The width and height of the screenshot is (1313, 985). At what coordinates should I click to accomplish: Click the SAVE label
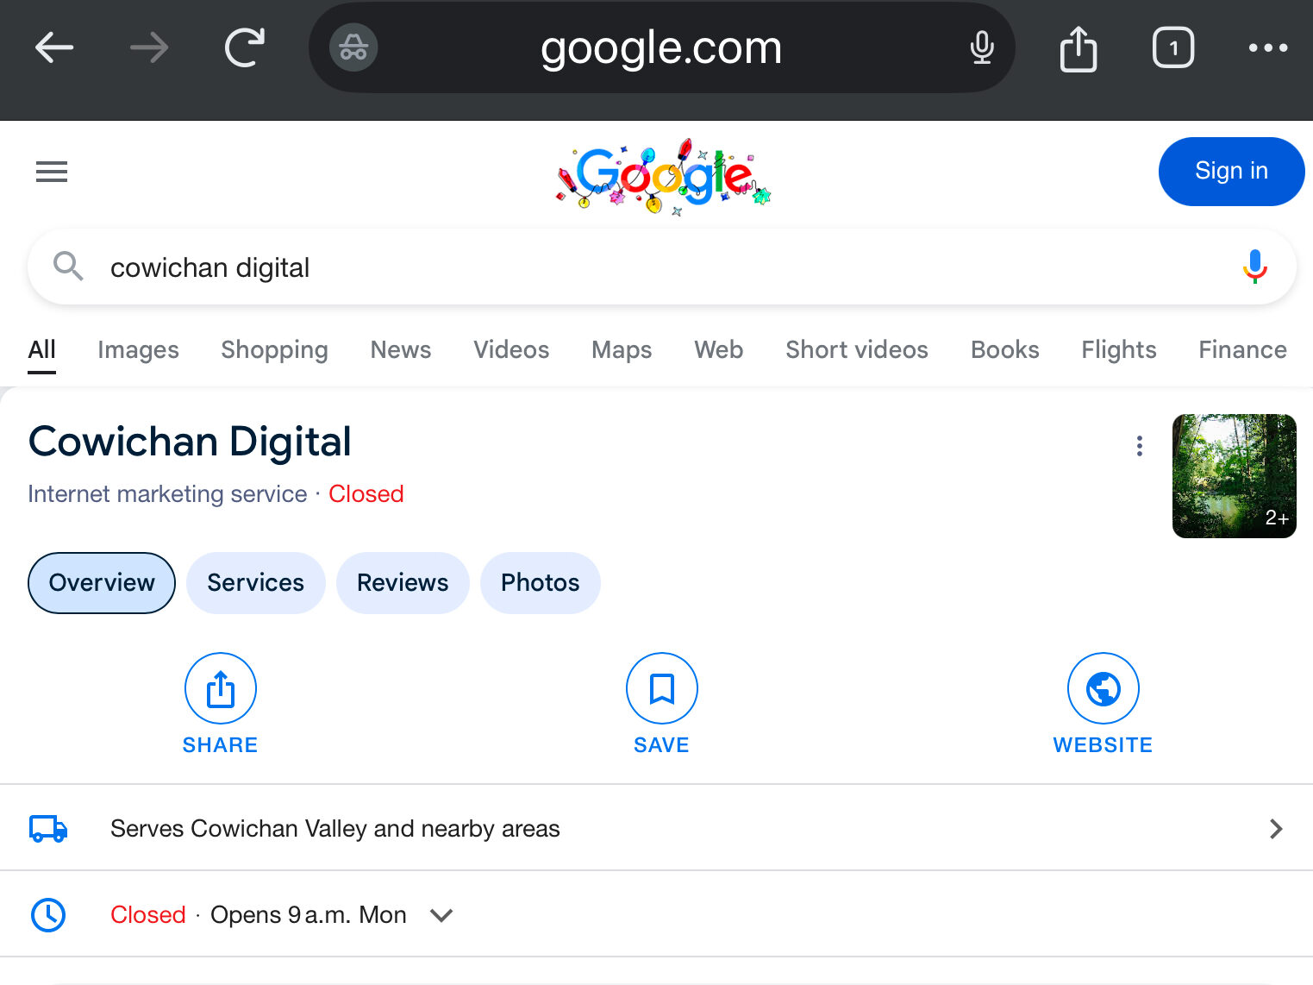point(661,745)
